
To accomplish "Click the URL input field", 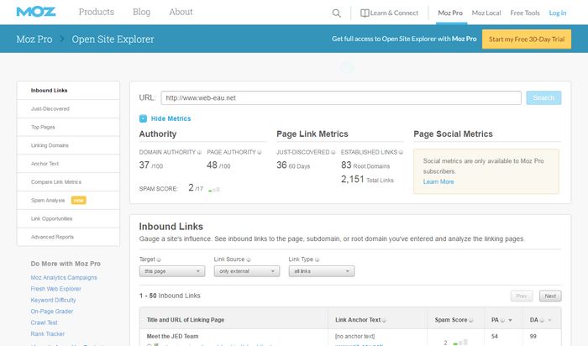I will [x=341, y=98].
